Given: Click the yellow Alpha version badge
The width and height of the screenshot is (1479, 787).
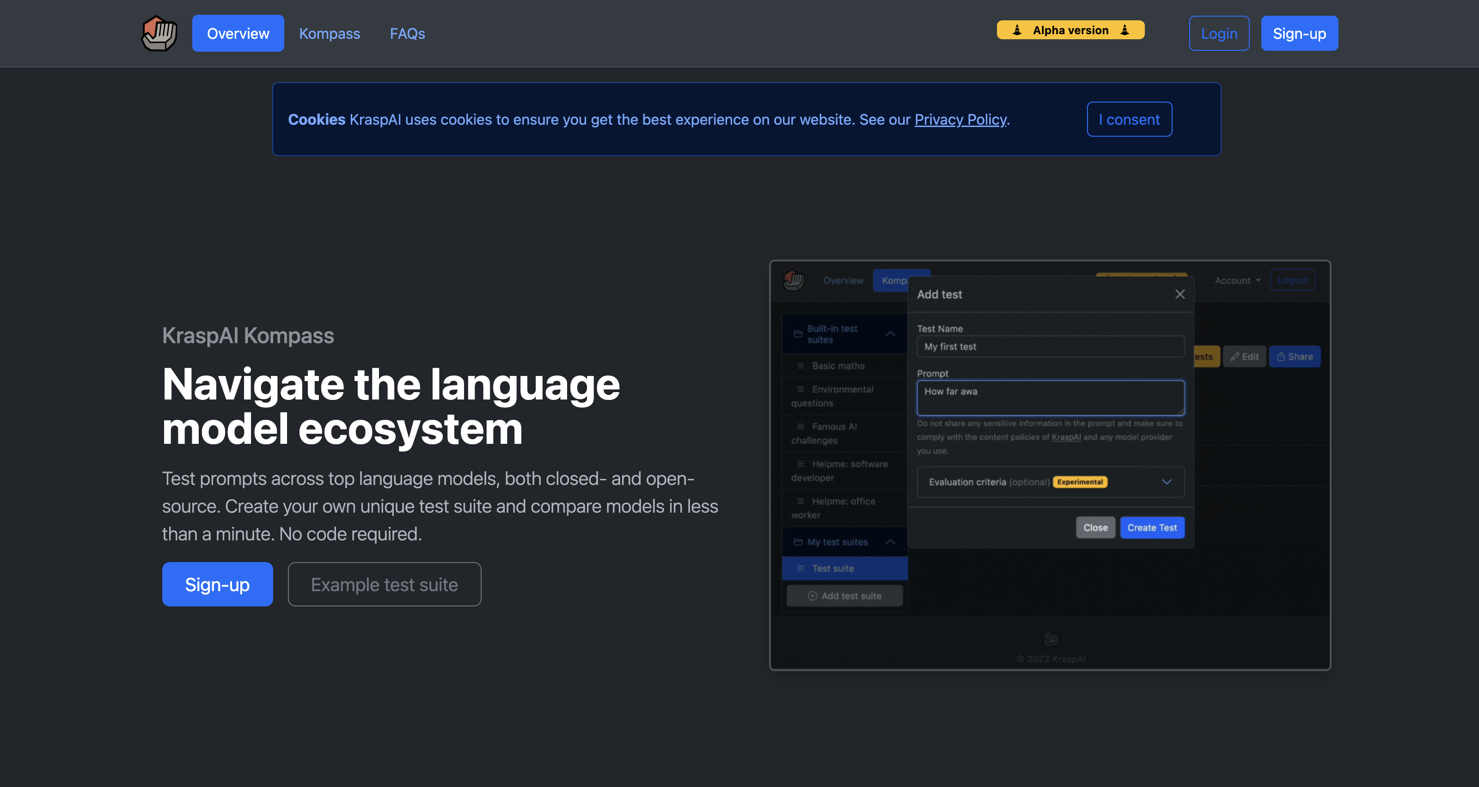Looking at the screenshot, I should 1070,30.
